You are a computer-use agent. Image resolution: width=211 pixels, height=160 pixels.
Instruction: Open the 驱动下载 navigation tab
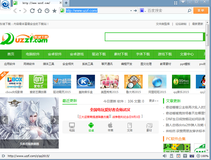(x=99, y=54)
